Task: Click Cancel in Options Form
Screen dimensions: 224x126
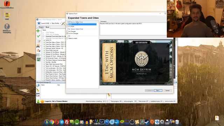Action: [x=167, y=91]
